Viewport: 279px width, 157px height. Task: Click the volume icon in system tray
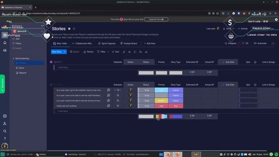point(250,154)
